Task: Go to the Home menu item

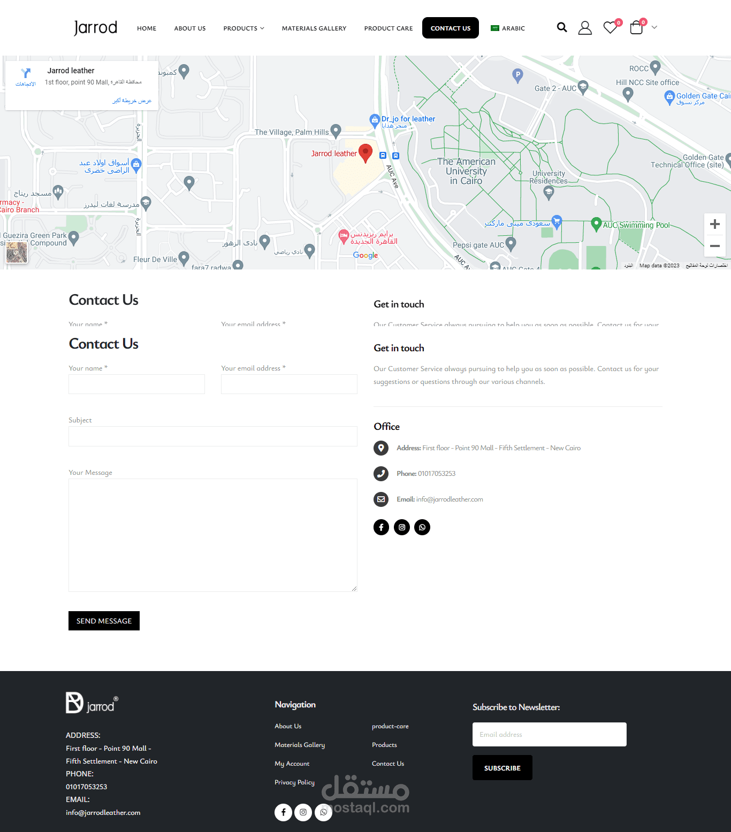Action: (147, 28)
